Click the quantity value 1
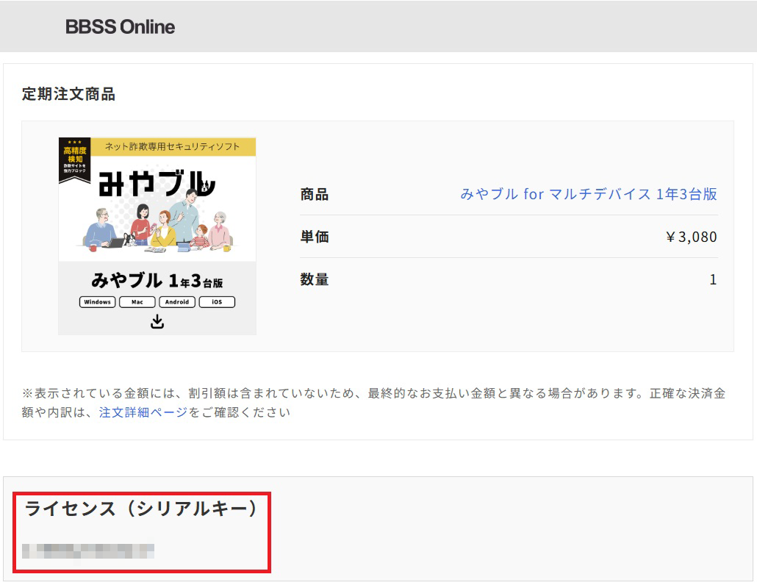The image size is (757, 588). pyautogui.click(x=713, y=279)
